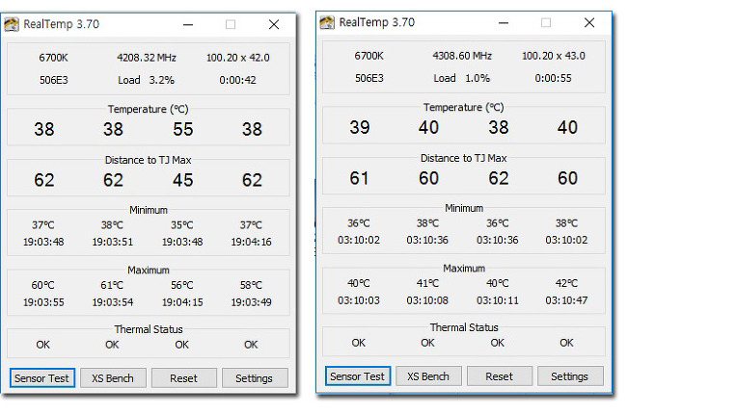This screenshot has width=737, height=414.
Task: Click the 19:03:54 maximum timestamp
Action: click(x=112, y=302)
